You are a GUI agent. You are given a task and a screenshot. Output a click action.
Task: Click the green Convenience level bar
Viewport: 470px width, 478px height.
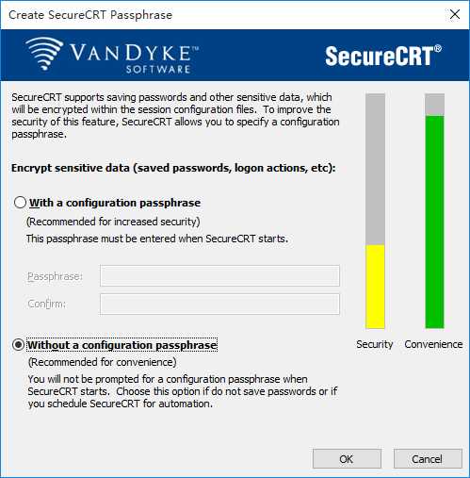(434, 222)
